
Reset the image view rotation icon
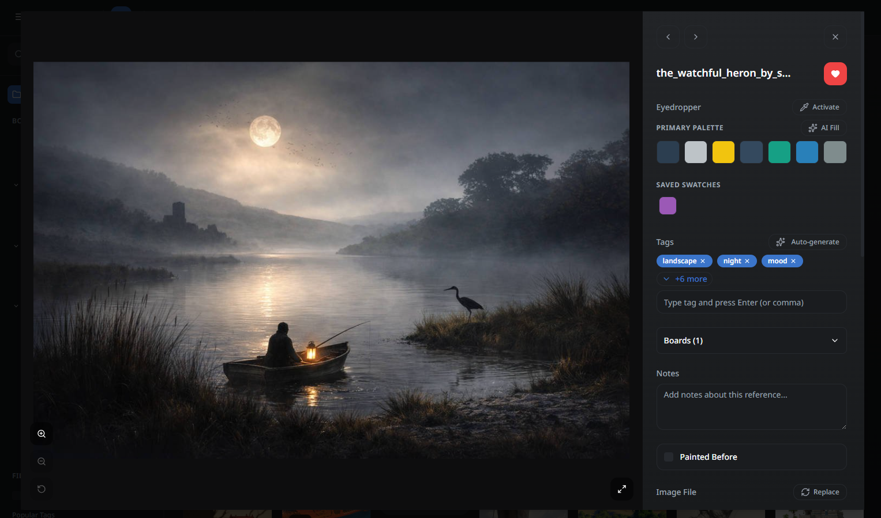pos(42,489)
